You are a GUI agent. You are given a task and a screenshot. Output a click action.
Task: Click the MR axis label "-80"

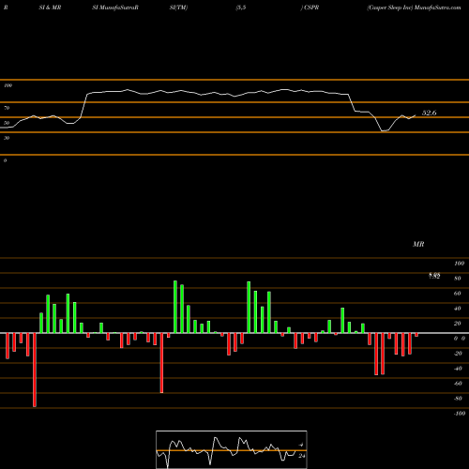pos(458,399)
